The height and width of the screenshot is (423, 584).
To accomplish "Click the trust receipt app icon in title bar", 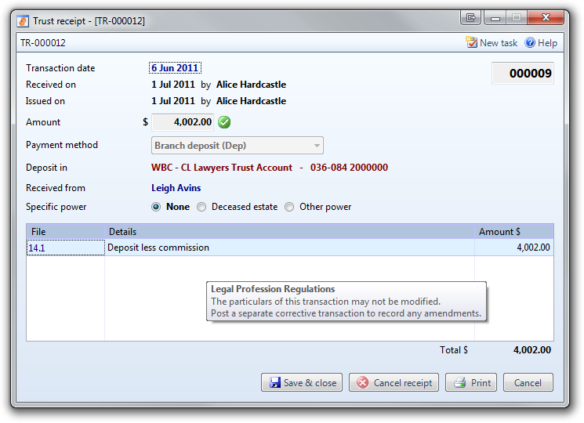I will click(23, 21).
